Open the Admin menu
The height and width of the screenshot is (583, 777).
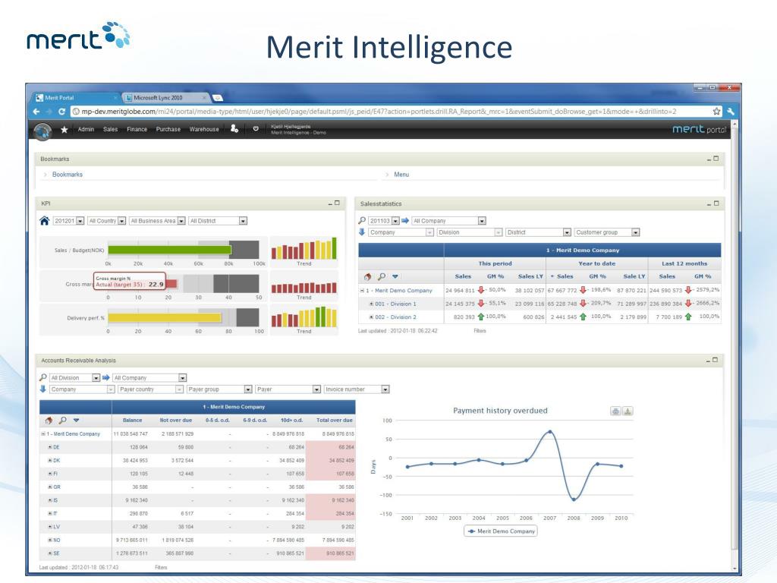click(x=86, y=129)
